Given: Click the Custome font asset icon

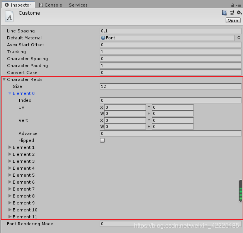Looking at the screenshot, I should pos(9,16).
